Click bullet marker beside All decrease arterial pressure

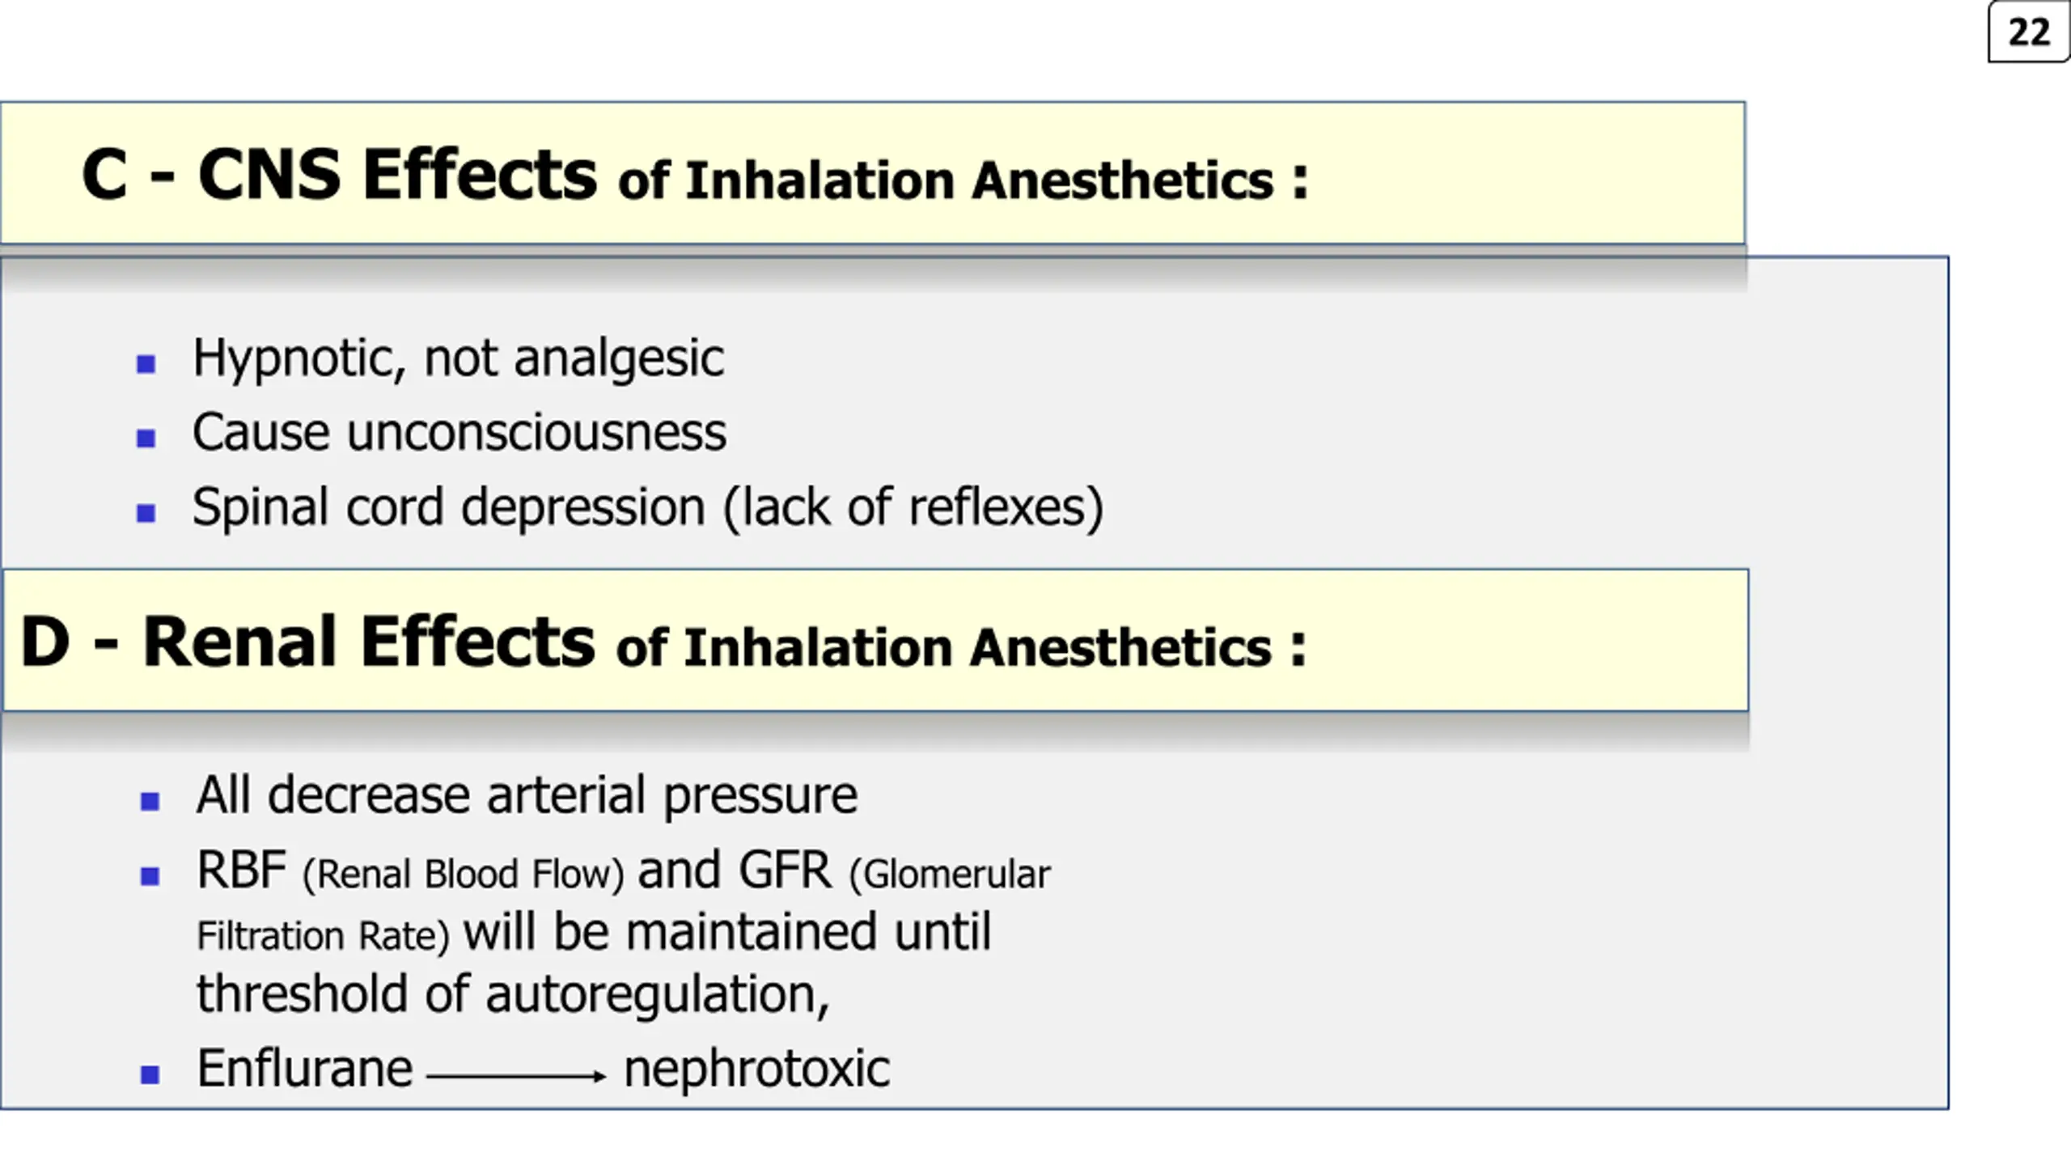coord(150,801)
